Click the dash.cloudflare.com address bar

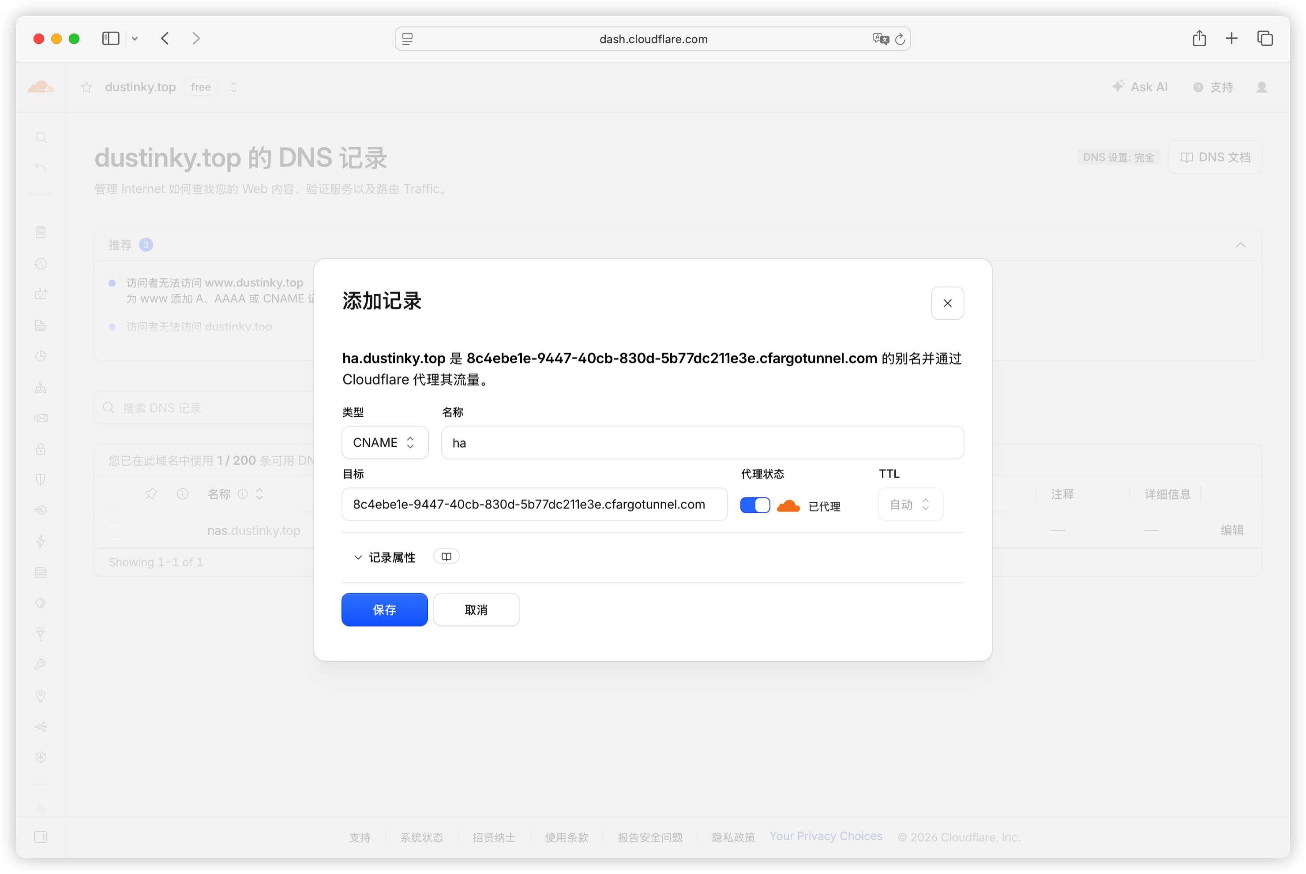(653, 39)
